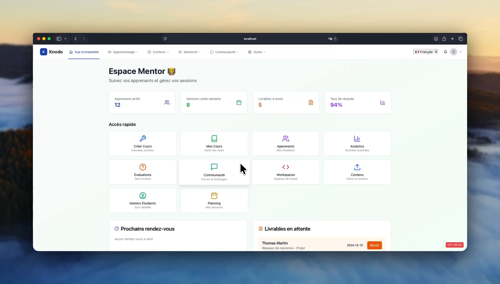
Task: Click the notifications bell icon
Action: [445, 52]
